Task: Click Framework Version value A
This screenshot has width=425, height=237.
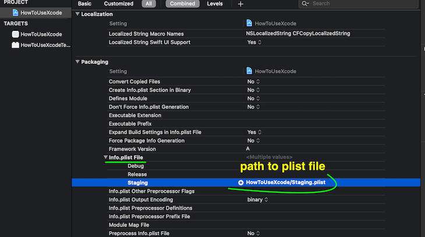Action: [x=248, y=149]
